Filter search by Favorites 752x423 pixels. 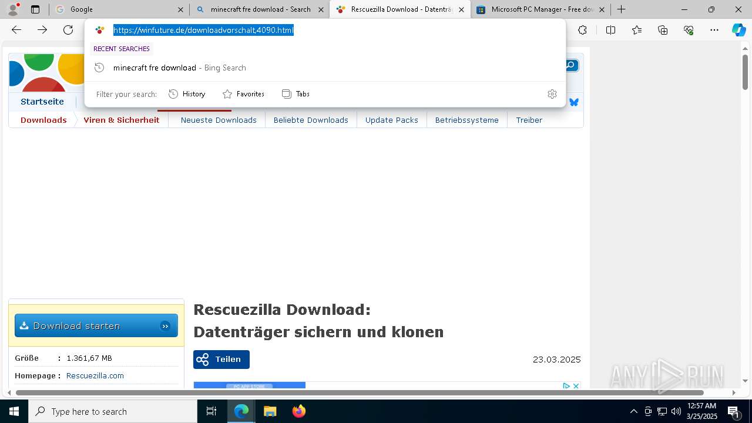243,94
